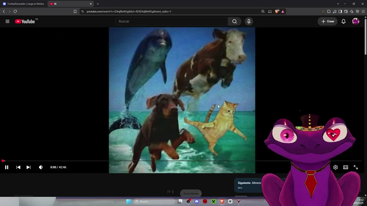Open Discord from the taskbar
Image resolution: width=367 pixels, height=206 pixels.
pos(197,202)
